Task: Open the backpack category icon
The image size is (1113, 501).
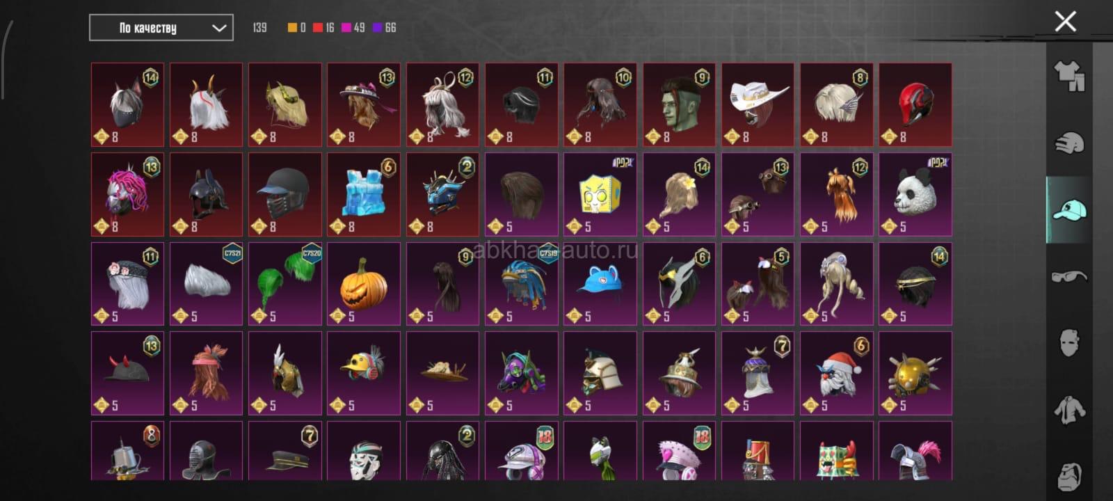Action: [1069, 476]
